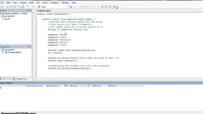Click the Find binoculars icon

pos(39,7)
